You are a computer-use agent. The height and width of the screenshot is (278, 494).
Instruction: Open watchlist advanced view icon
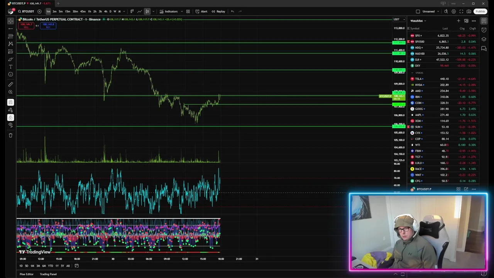pyautogui.click(x=466, y=21)
